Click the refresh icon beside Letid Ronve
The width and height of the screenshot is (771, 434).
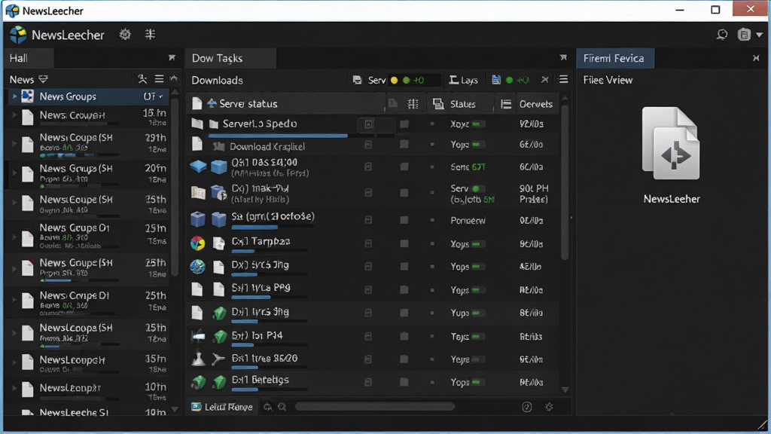267,407
